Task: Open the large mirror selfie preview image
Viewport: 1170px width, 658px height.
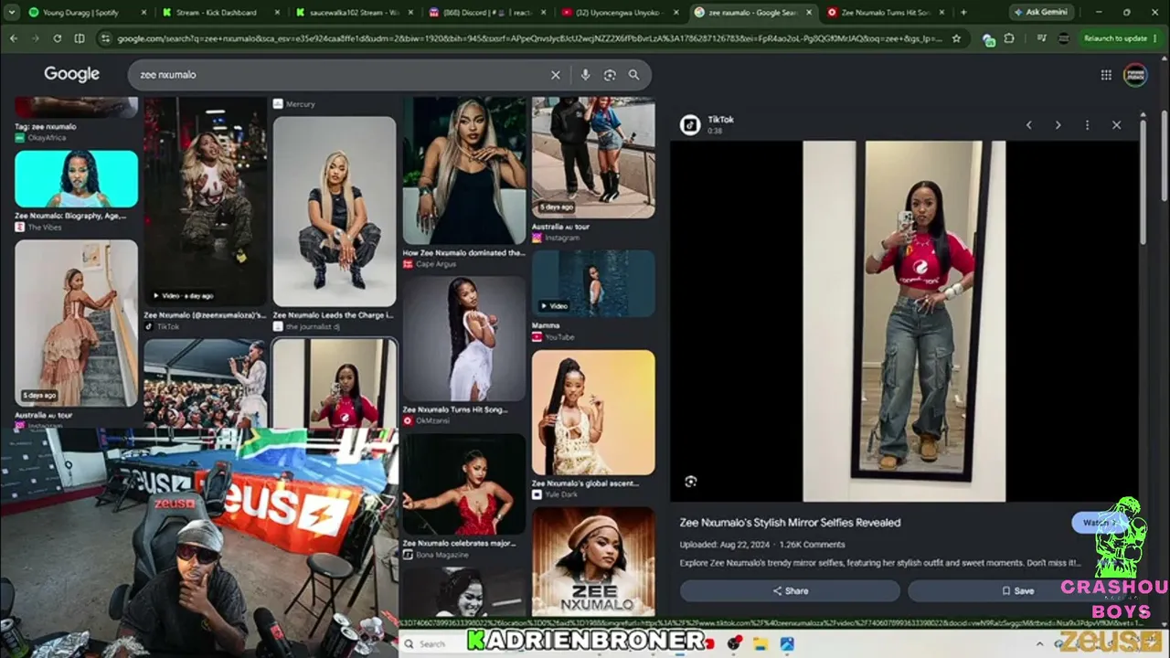Action: [x=904, y=321]
